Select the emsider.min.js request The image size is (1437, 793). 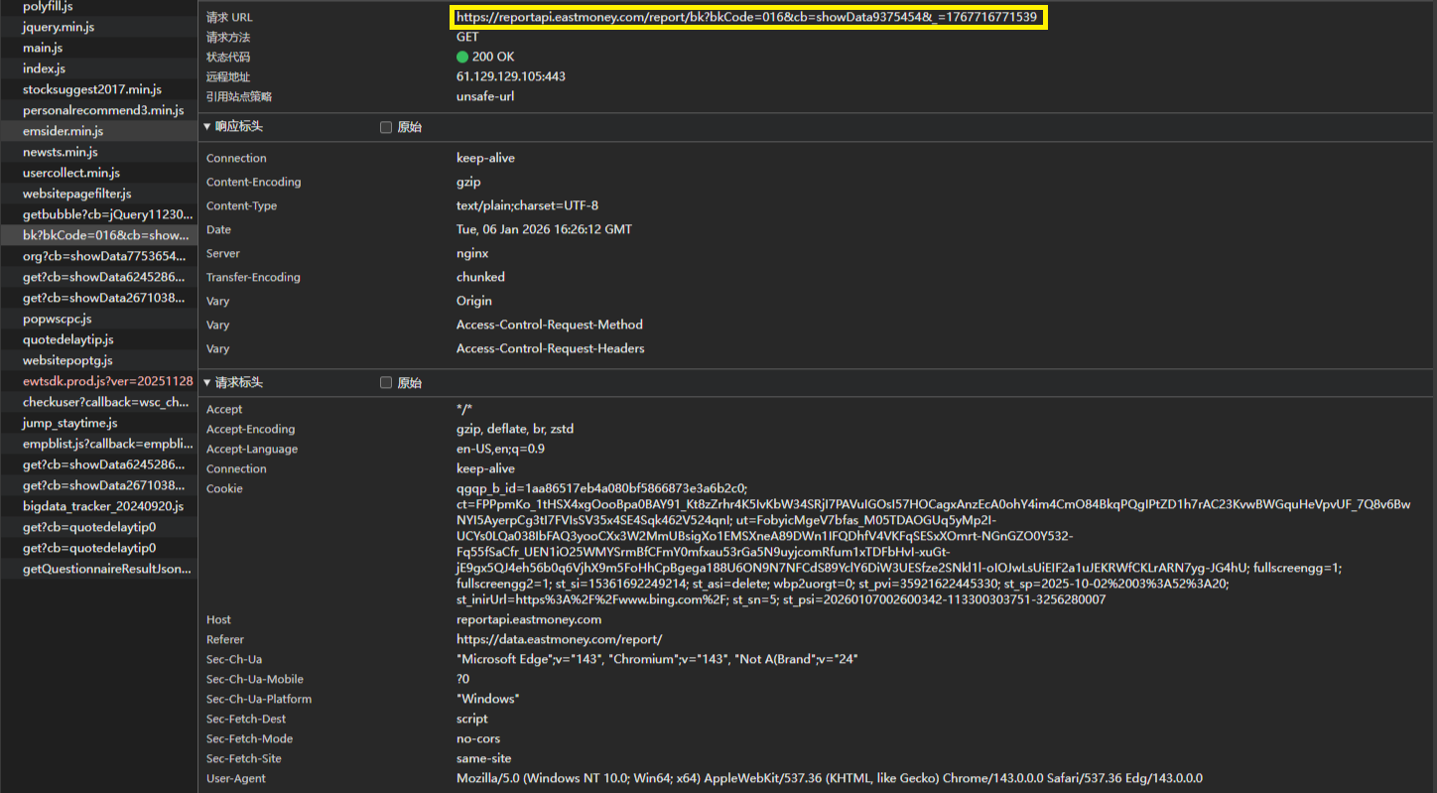tap(64, 131)
